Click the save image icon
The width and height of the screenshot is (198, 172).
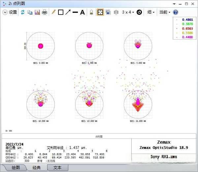37,12
